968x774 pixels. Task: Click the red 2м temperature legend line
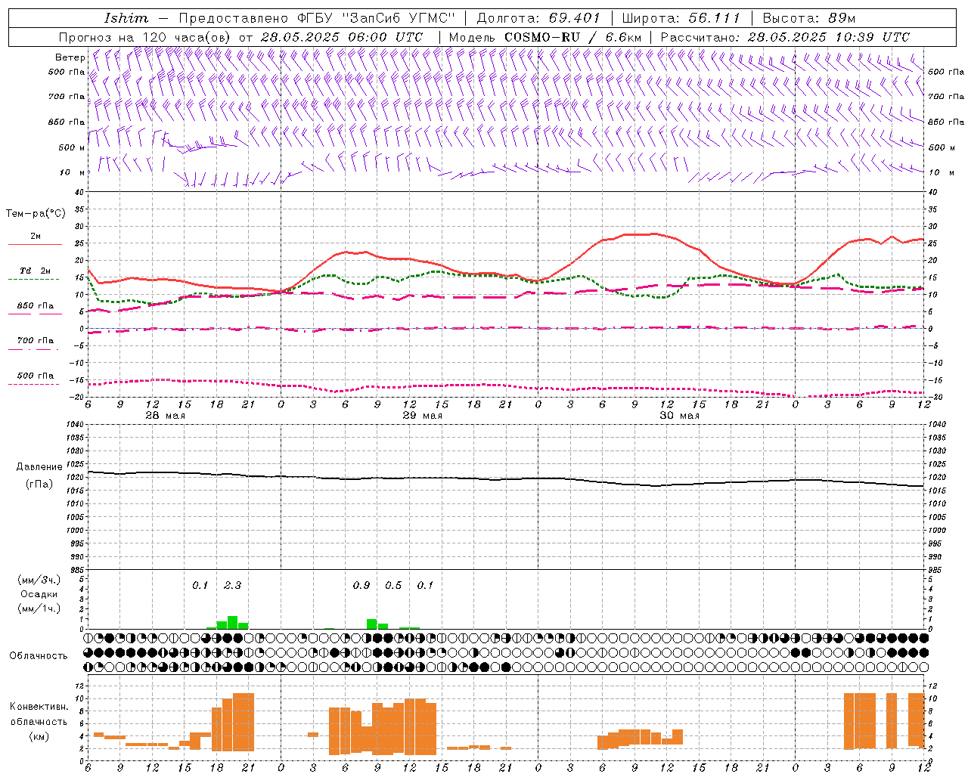tap(36, 244)
